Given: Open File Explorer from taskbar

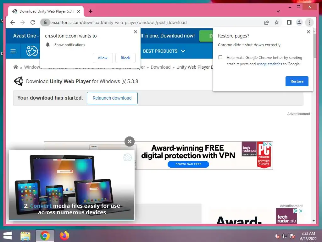Looking at the screenshot, I should tap(25, 236).
